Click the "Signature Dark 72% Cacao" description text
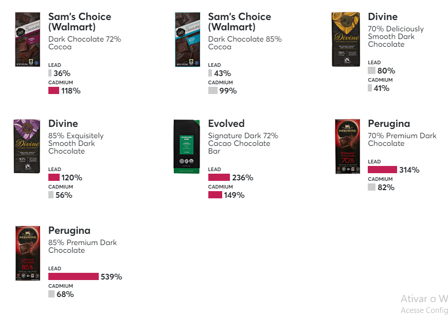This screenshot has width=448, height=316. pyautogui.click(x=243, y=143)
